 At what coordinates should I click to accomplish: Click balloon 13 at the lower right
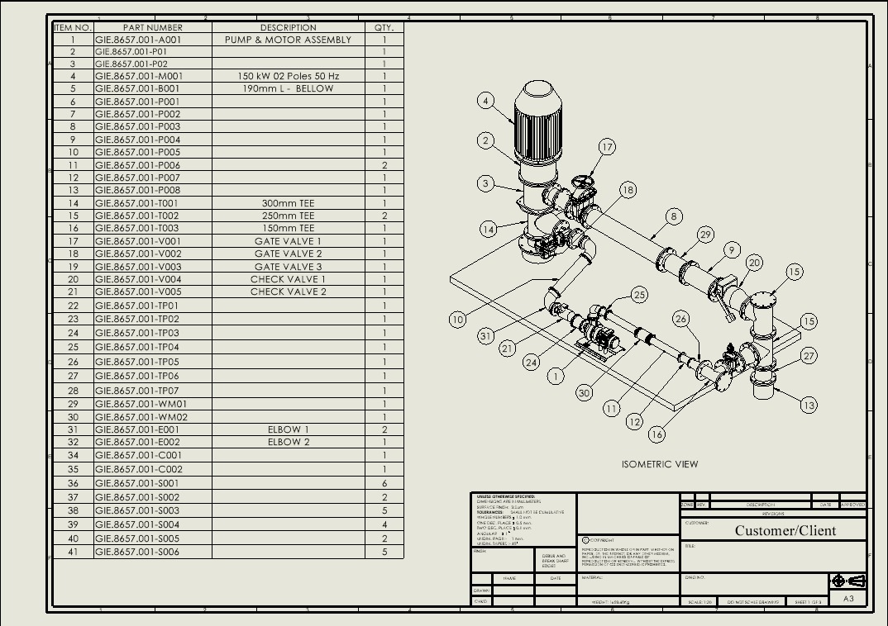tap(808, 405)
